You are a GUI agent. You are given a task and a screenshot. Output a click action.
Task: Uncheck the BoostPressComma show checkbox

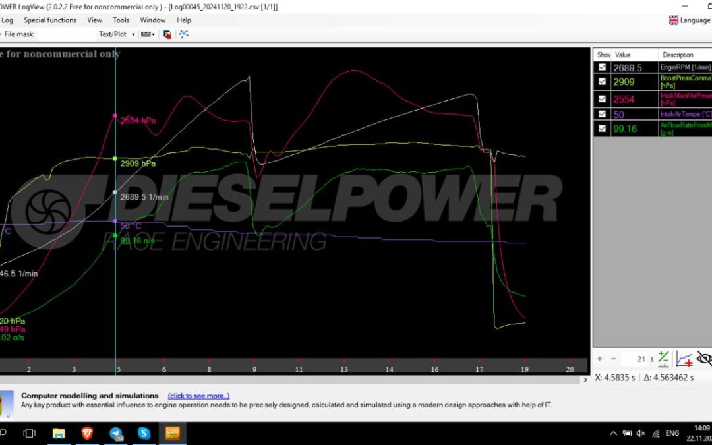pyautogui.click(x=602, y=82)
